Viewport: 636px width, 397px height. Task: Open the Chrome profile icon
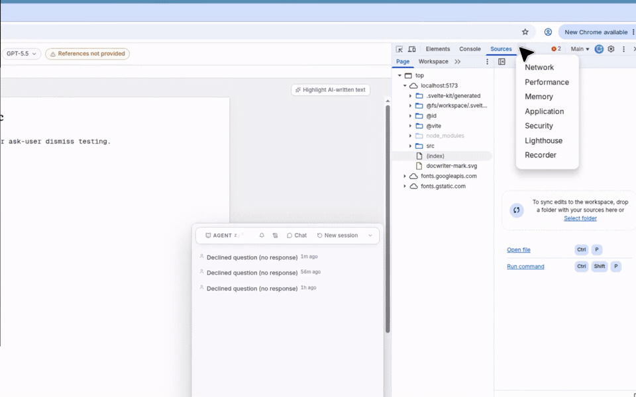click(548, 32)
